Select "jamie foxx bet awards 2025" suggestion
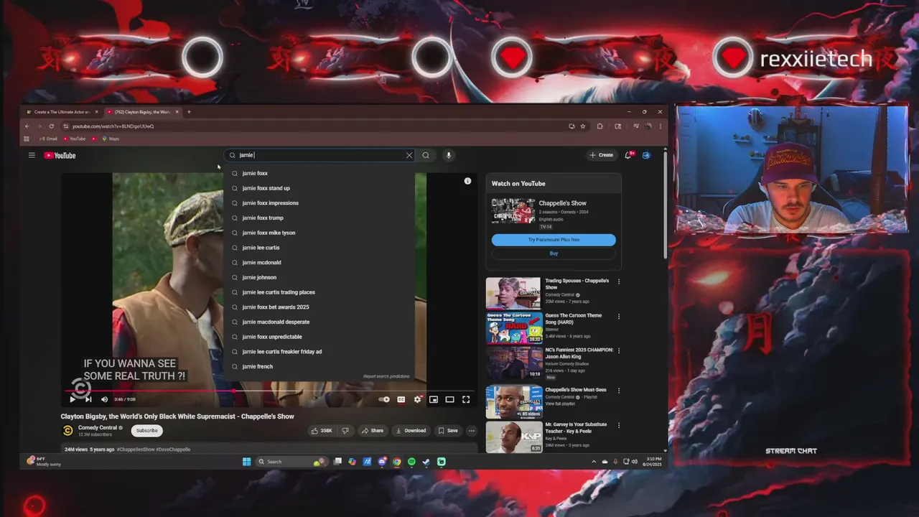919x517 pixels. [x=319, y=307]
